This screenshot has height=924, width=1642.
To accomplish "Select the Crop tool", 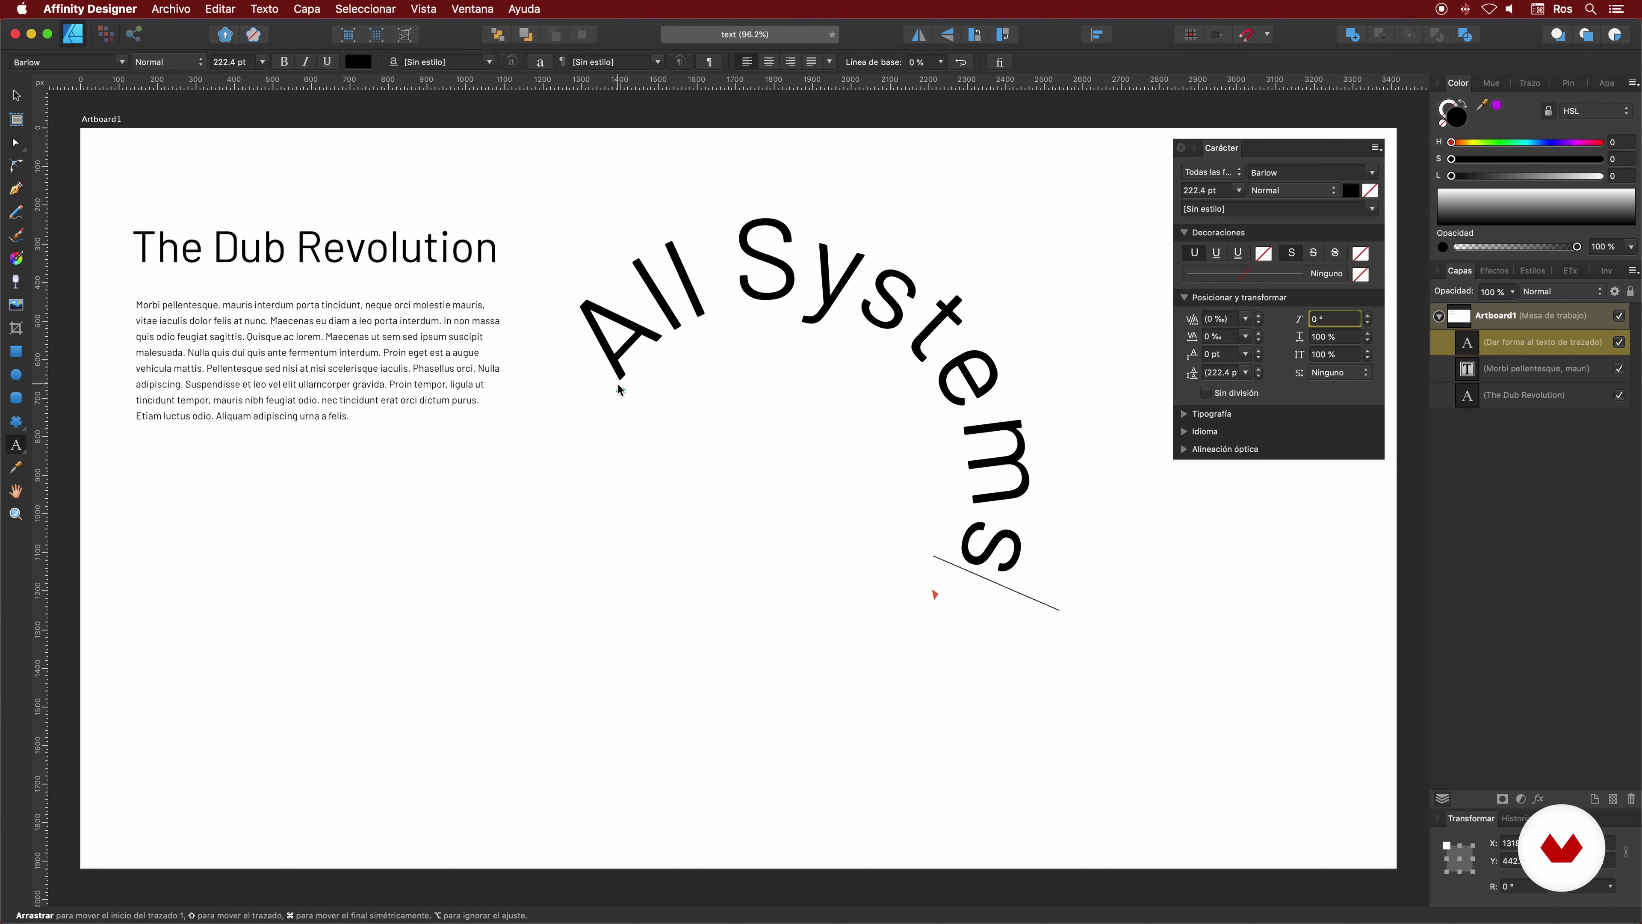I will tap(16, 328).
